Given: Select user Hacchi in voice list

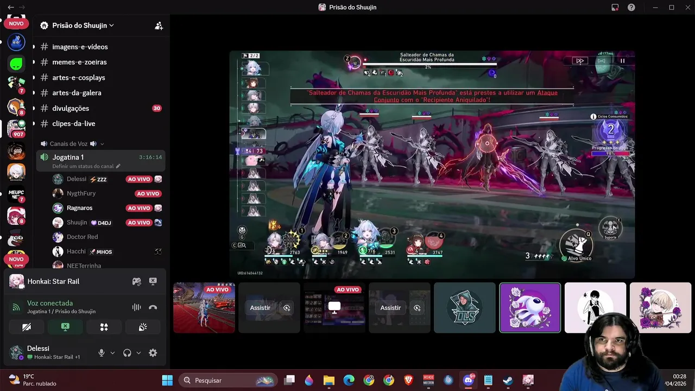Looking at the screenshot, I should coord(76,251).
